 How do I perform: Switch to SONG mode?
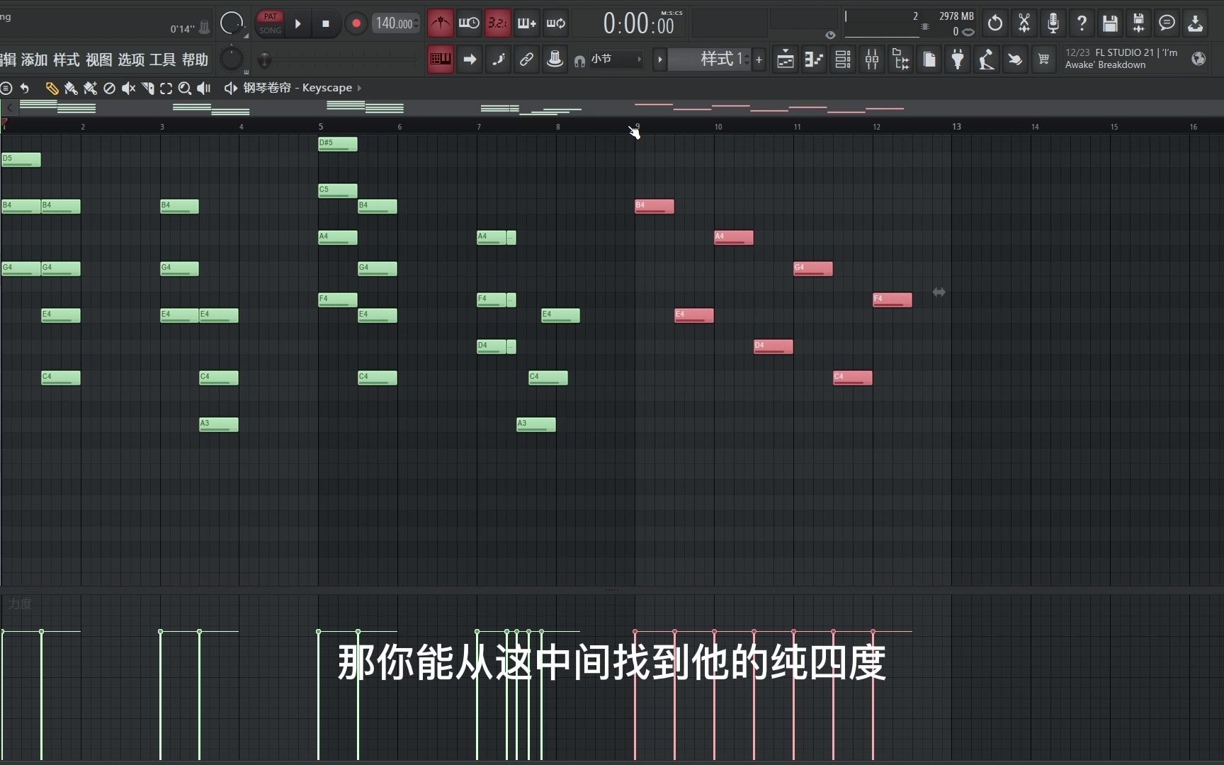click(271, 30)
